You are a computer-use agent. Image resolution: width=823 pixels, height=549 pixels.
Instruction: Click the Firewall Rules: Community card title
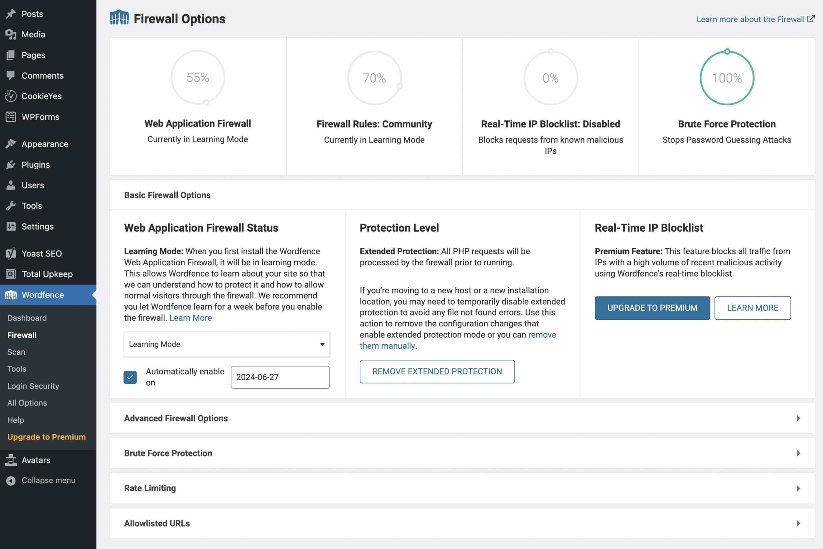pos(374,124)
